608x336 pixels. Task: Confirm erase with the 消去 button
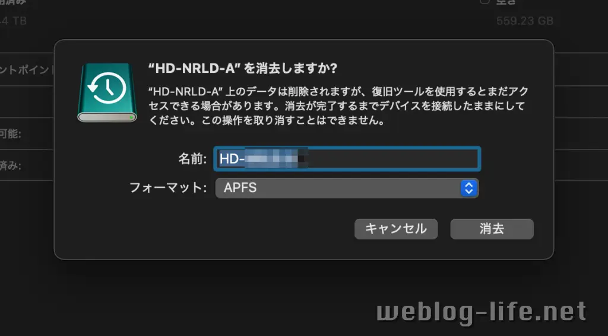492,229
